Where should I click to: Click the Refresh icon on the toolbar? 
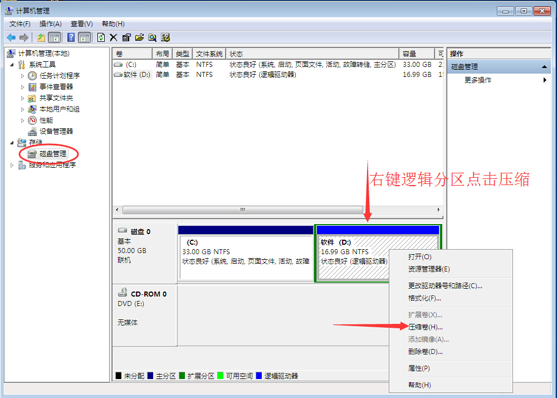101,37
